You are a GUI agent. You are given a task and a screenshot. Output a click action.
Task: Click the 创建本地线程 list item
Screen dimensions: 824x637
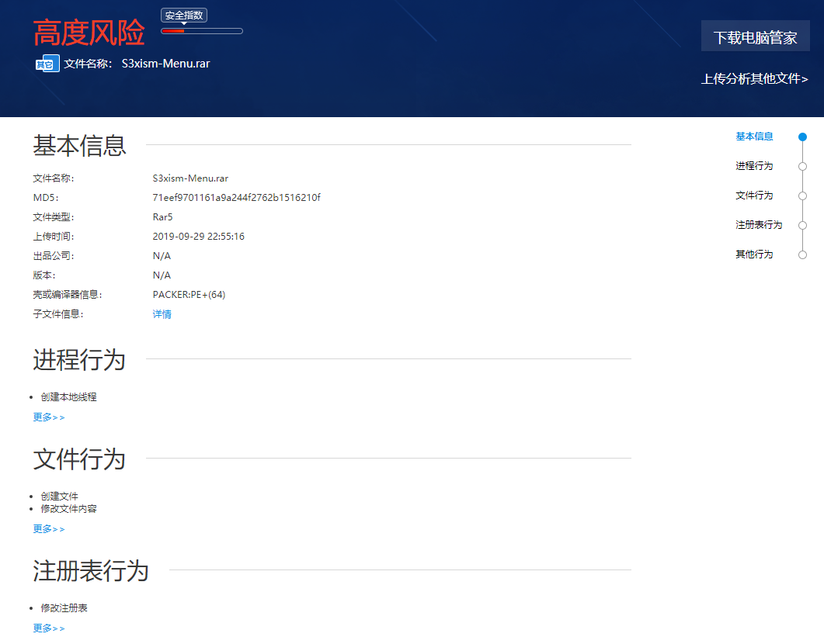point(69,397)
